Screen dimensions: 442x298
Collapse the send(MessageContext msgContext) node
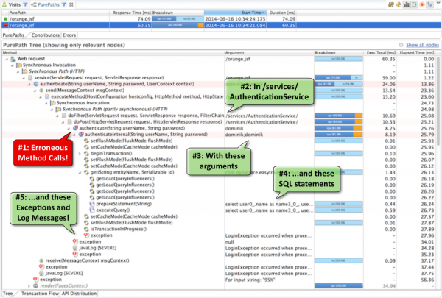35,91
